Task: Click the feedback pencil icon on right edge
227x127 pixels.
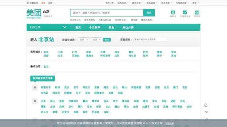Action: [206, 105]
